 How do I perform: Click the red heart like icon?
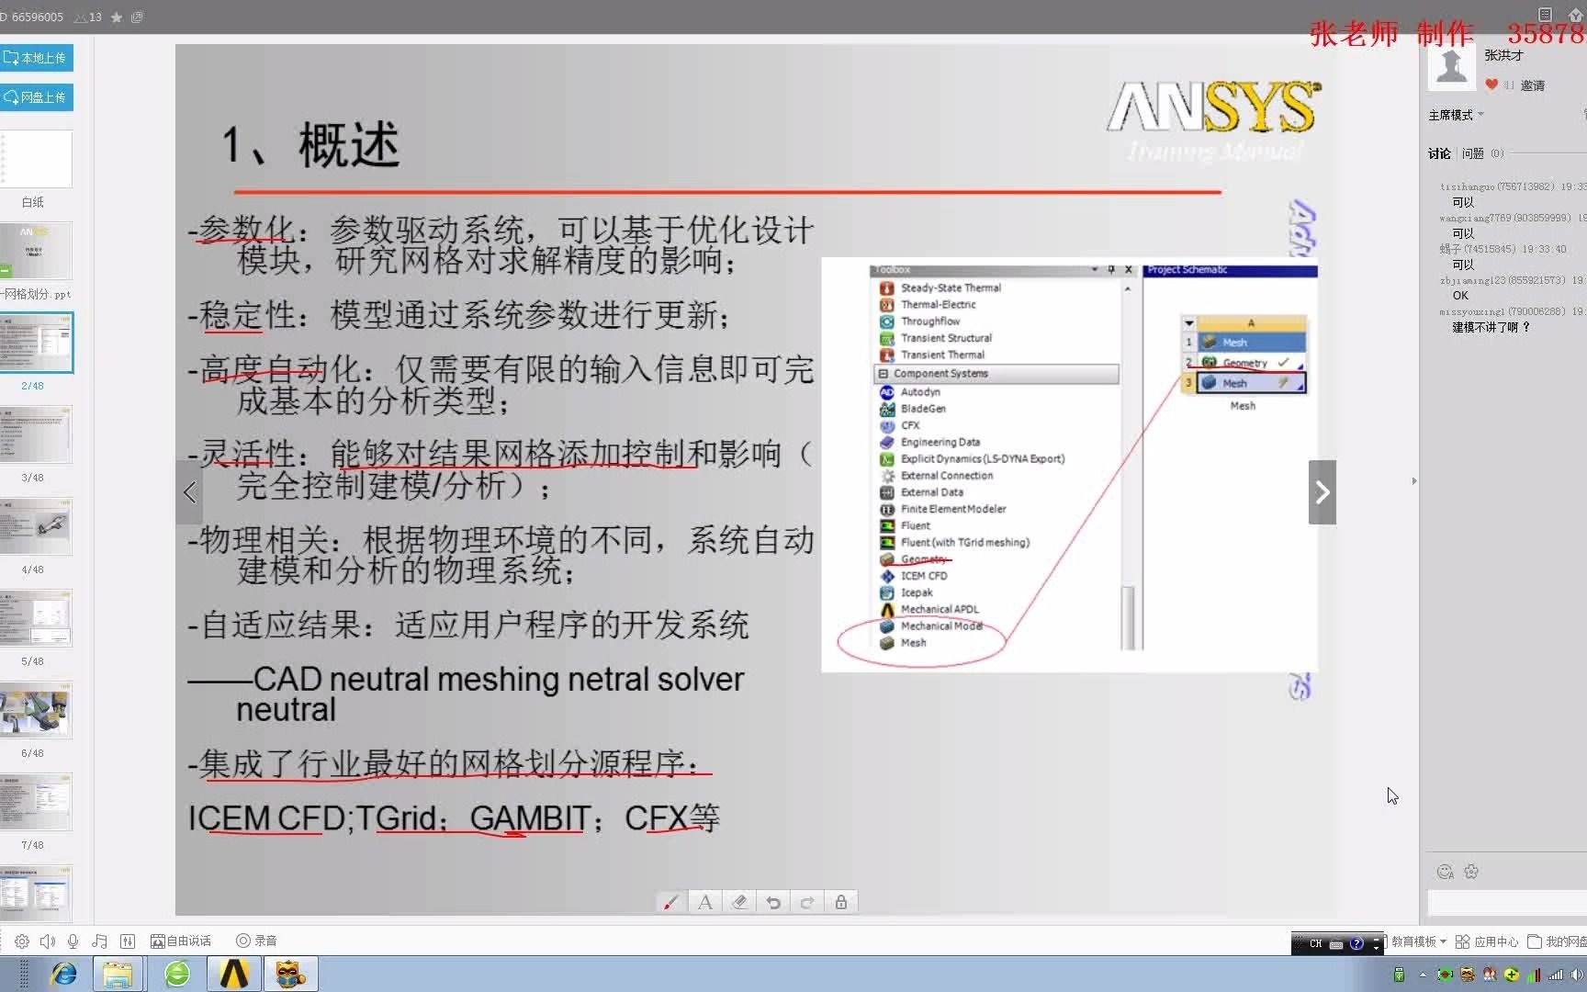[x=1491, y=85]
